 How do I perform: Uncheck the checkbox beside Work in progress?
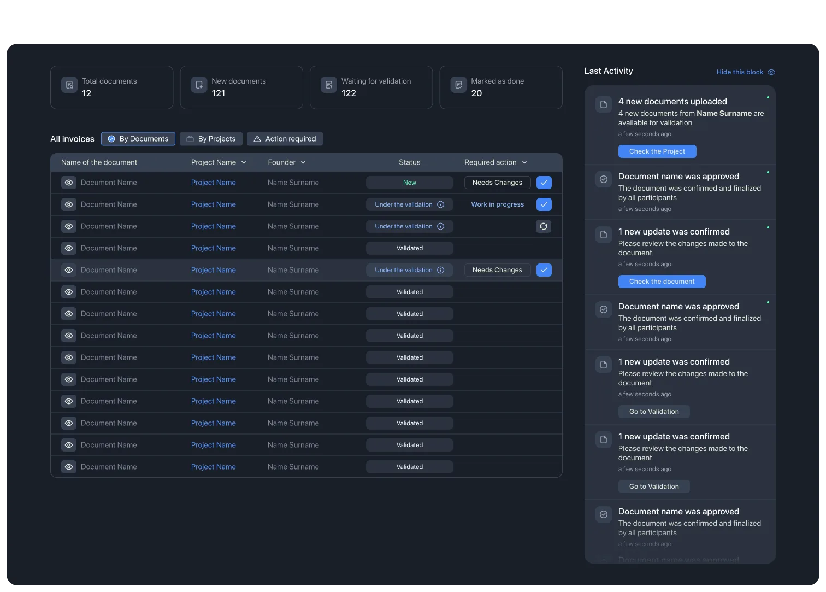click(x=544, y=204)
